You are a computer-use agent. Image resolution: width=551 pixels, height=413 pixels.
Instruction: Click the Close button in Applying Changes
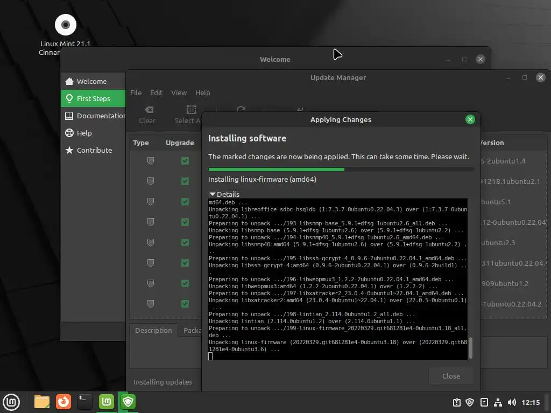(x=451, y=376)
